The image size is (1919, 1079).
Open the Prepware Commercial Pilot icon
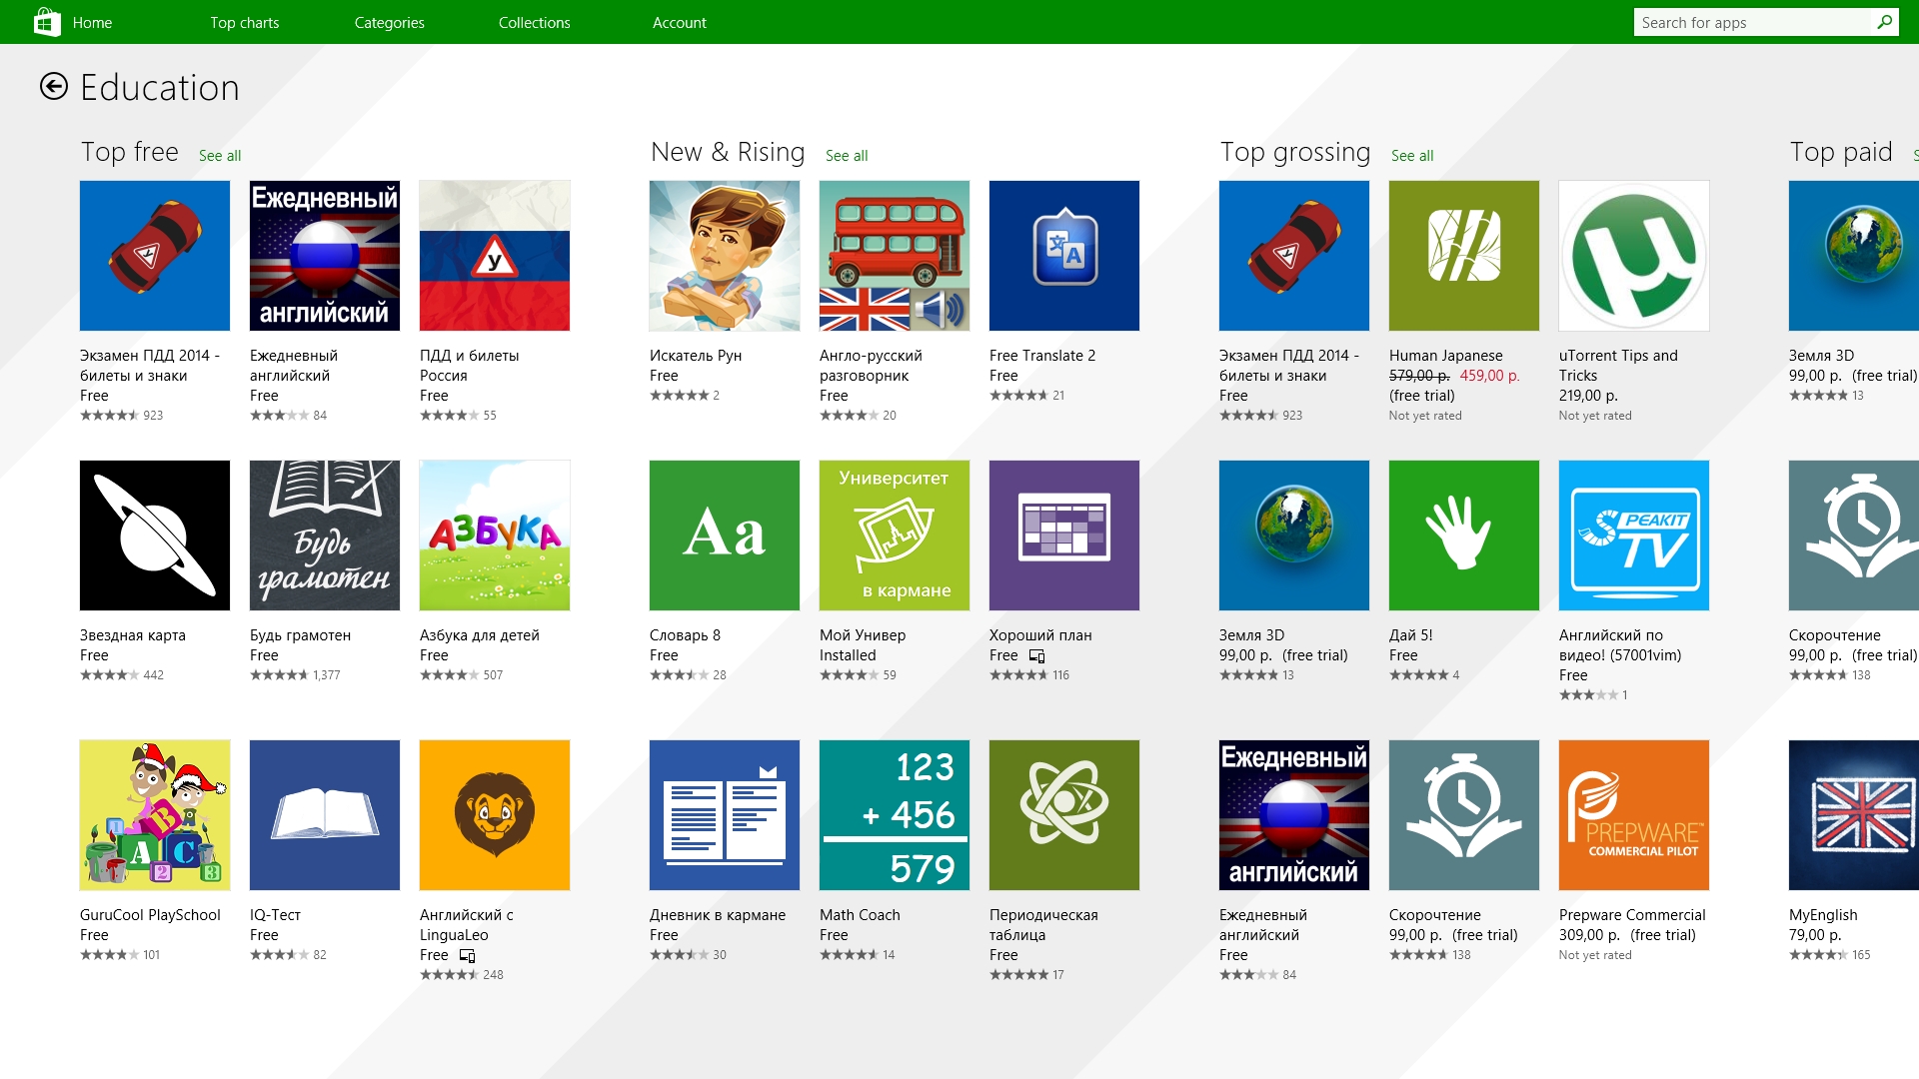coord(1634,815)
